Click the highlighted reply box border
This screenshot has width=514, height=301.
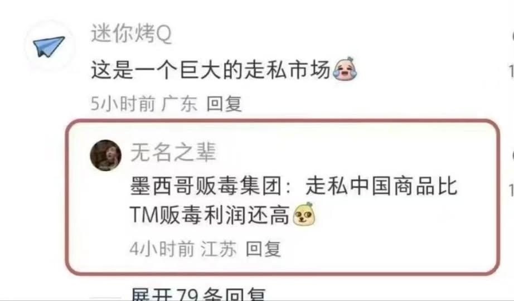283,121
